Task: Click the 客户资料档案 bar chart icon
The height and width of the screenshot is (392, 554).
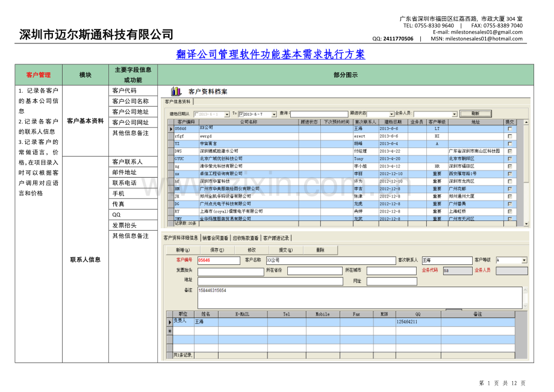Action: [x=176, y=92]
